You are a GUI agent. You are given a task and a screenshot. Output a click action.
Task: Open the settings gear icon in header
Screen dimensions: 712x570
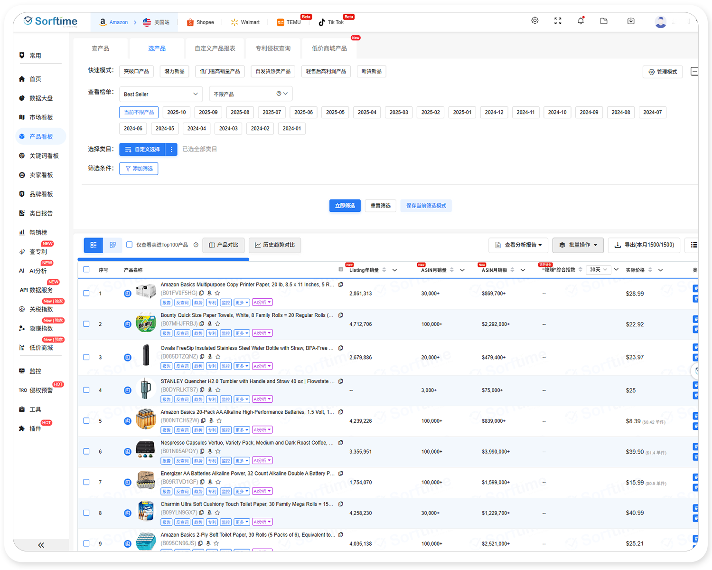point(535,21)
